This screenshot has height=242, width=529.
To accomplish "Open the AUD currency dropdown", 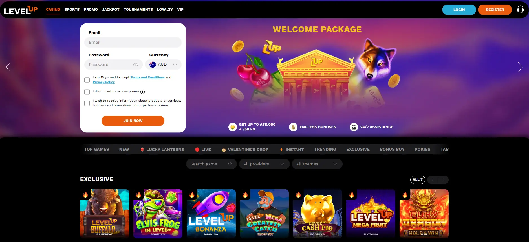I will 163,65.
